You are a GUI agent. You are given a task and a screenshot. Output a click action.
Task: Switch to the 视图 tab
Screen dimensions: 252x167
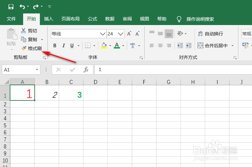click(x=144, y=19)
